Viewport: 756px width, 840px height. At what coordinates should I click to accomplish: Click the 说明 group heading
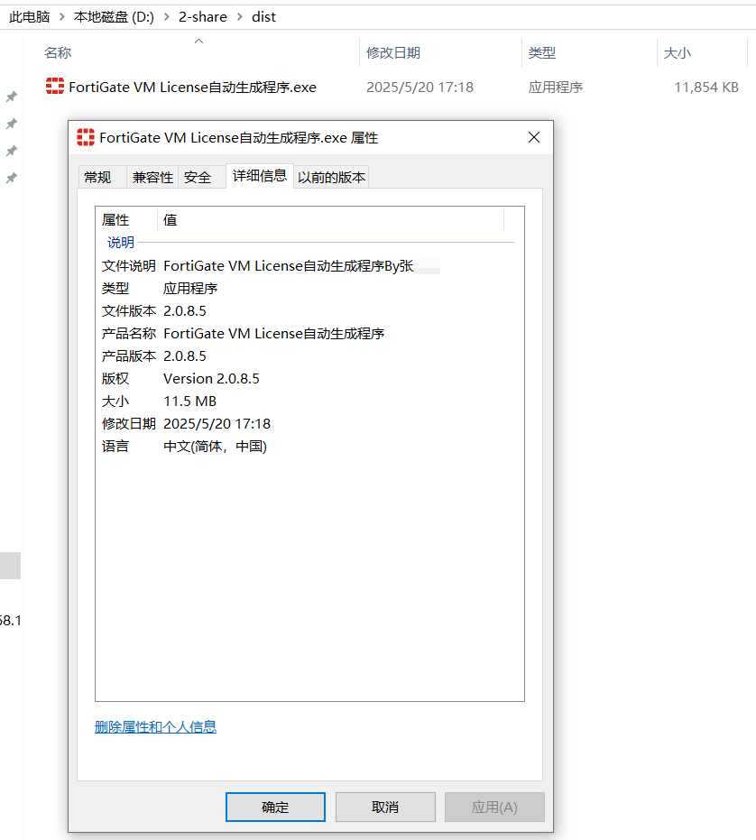pos(121,242)
